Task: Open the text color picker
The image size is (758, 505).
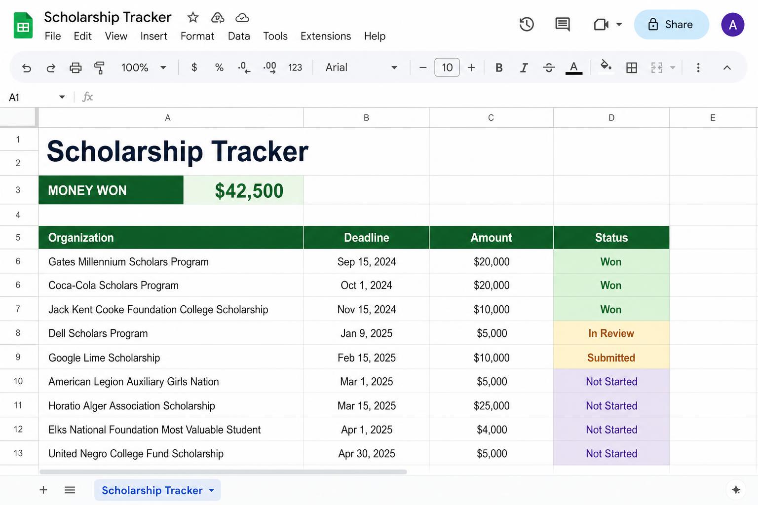Action: tap(573, 68)
